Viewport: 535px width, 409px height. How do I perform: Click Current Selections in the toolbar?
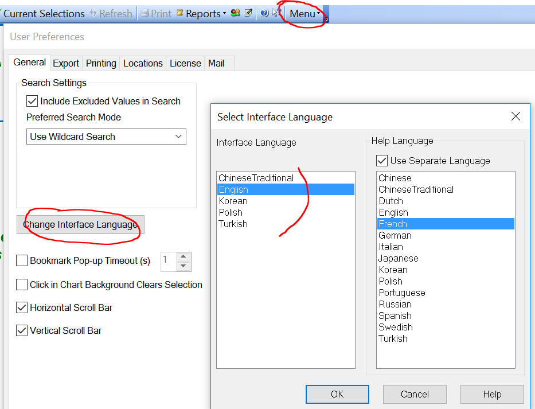[x=44, y=14]
